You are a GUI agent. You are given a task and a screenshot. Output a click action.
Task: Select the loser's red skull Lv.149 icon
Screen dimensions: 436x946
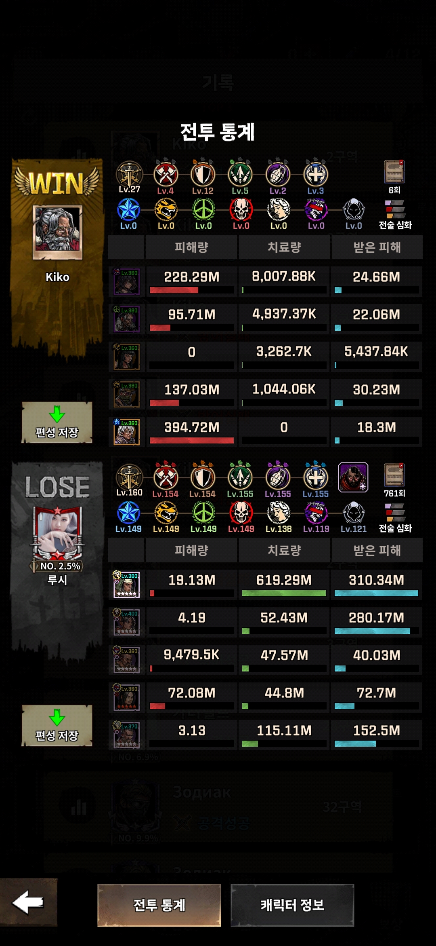click(241, 513)
